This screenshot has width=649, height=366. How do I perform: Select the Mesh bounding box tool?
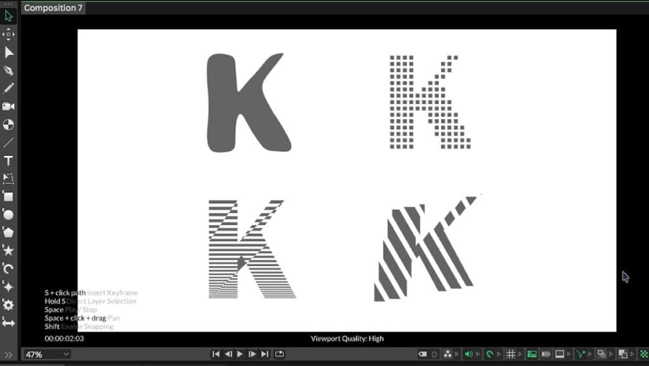(8, 179)
